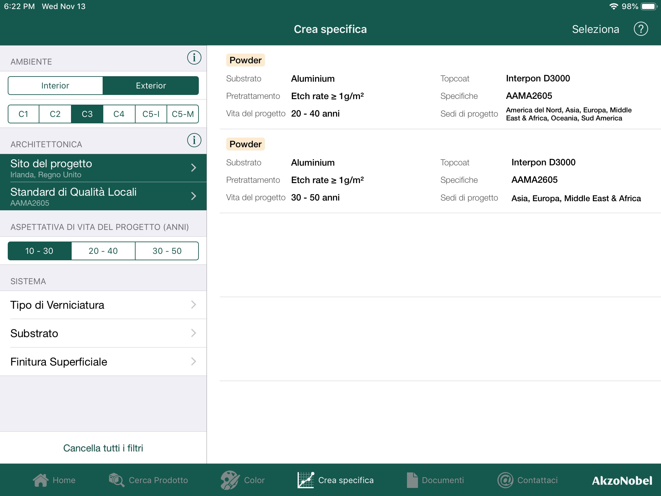Open the Home tab label

[64, 480]
